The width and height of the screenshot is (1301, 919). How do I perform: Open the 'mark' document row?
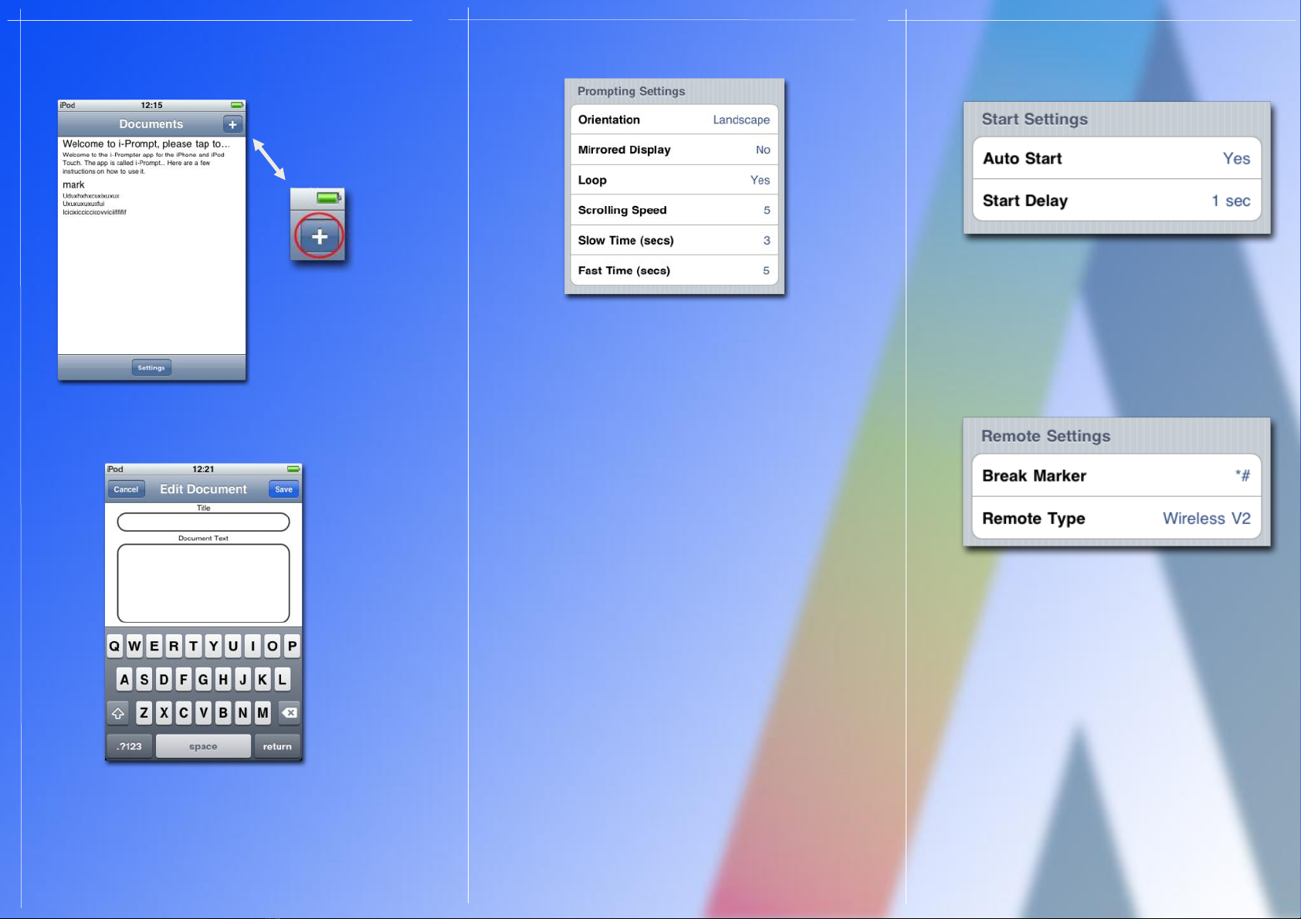pos(151,198)
